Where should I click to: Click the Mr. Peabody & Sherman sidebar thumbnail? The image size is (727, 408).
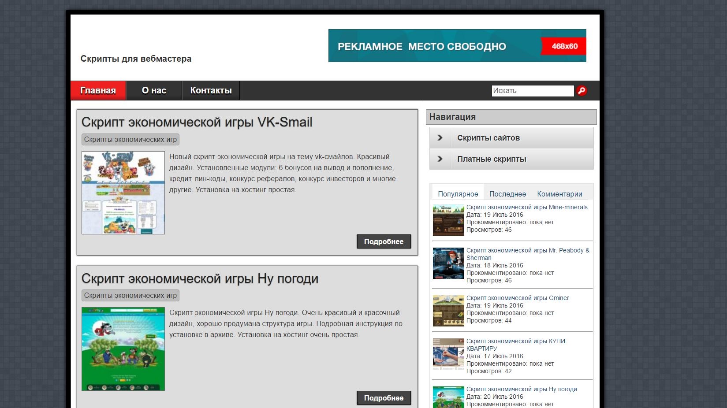[x=448, y=263]
